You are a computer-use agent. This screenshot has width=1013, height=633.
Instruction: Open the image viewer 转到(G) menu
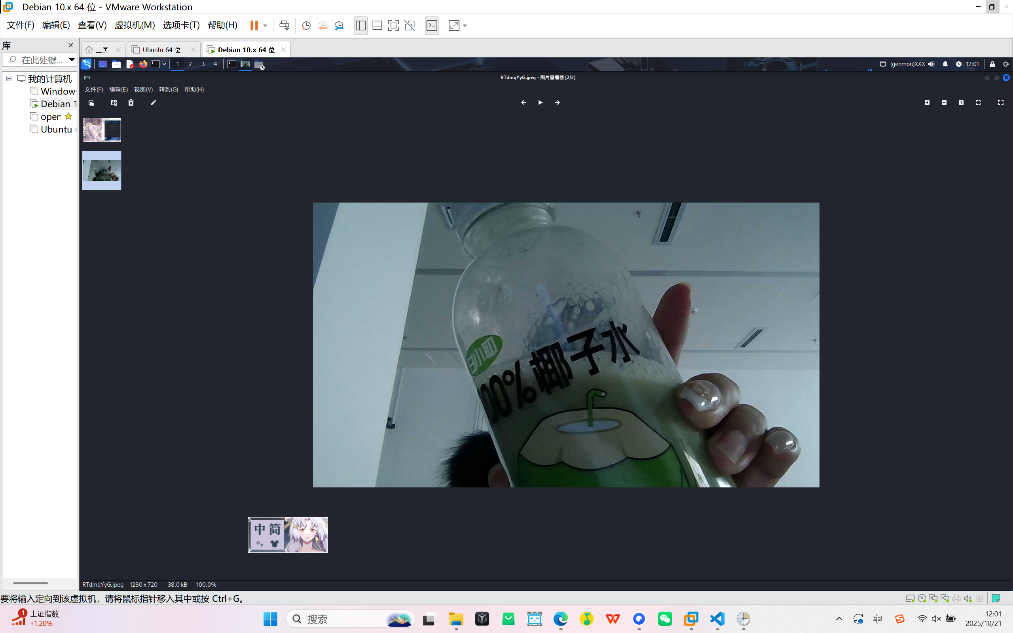pyautogui.click(x=168, y=89)
